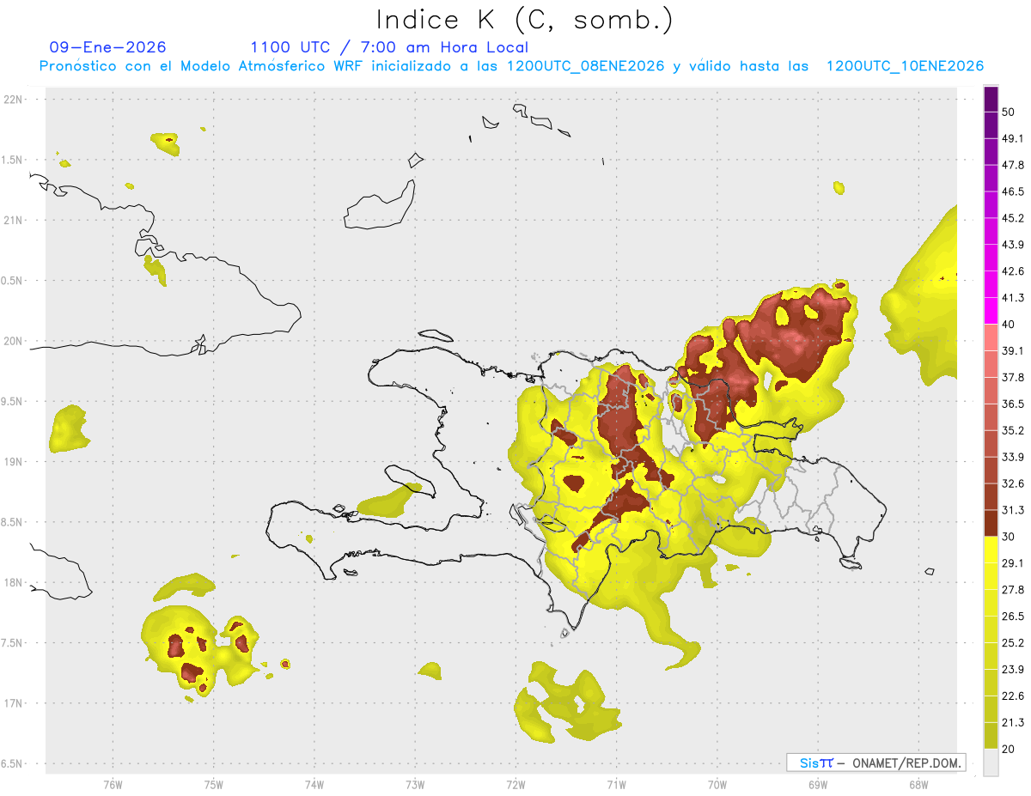Click the "25.2" value on the color scale
The width and height of the screenshot is (1031, 796).
tap(1013, 643)
